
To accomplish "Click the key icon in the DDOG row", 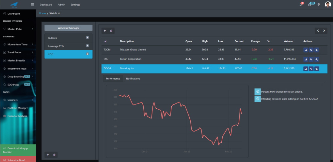I will [311, 69].
